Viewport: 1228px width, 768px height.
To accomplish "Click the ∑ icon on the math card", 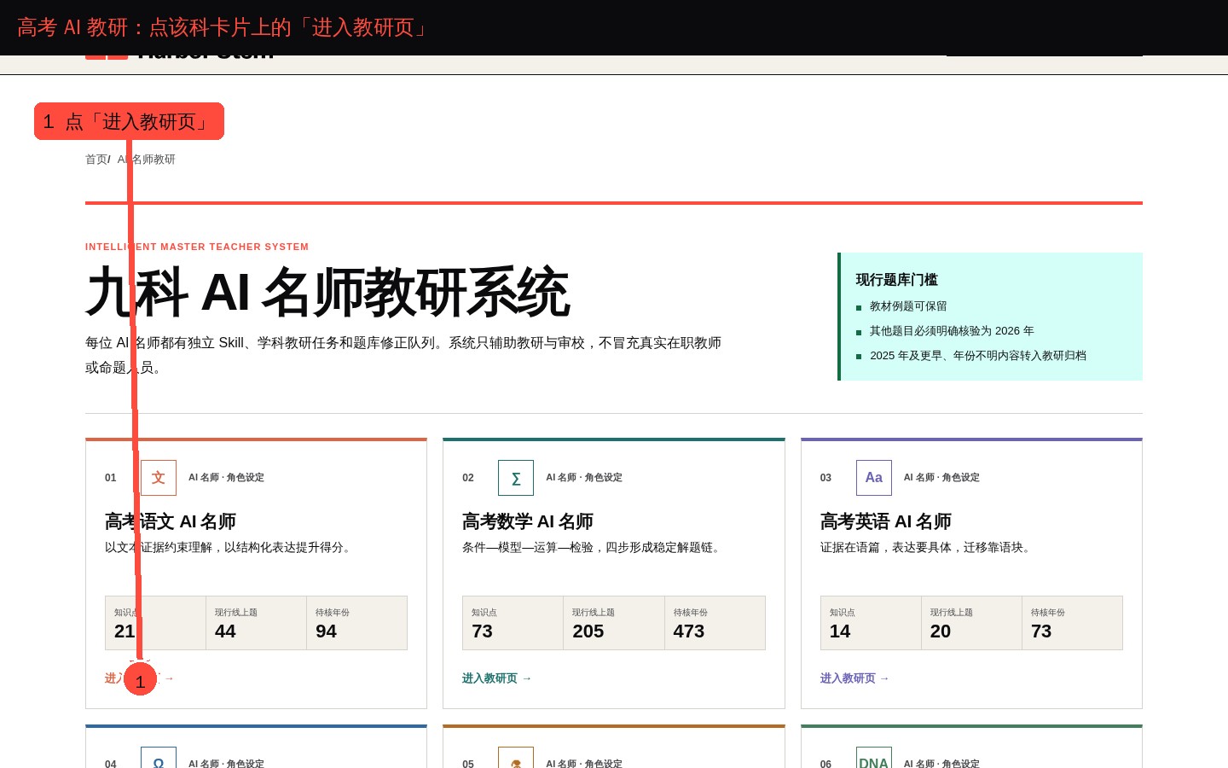I will [516, 478].
